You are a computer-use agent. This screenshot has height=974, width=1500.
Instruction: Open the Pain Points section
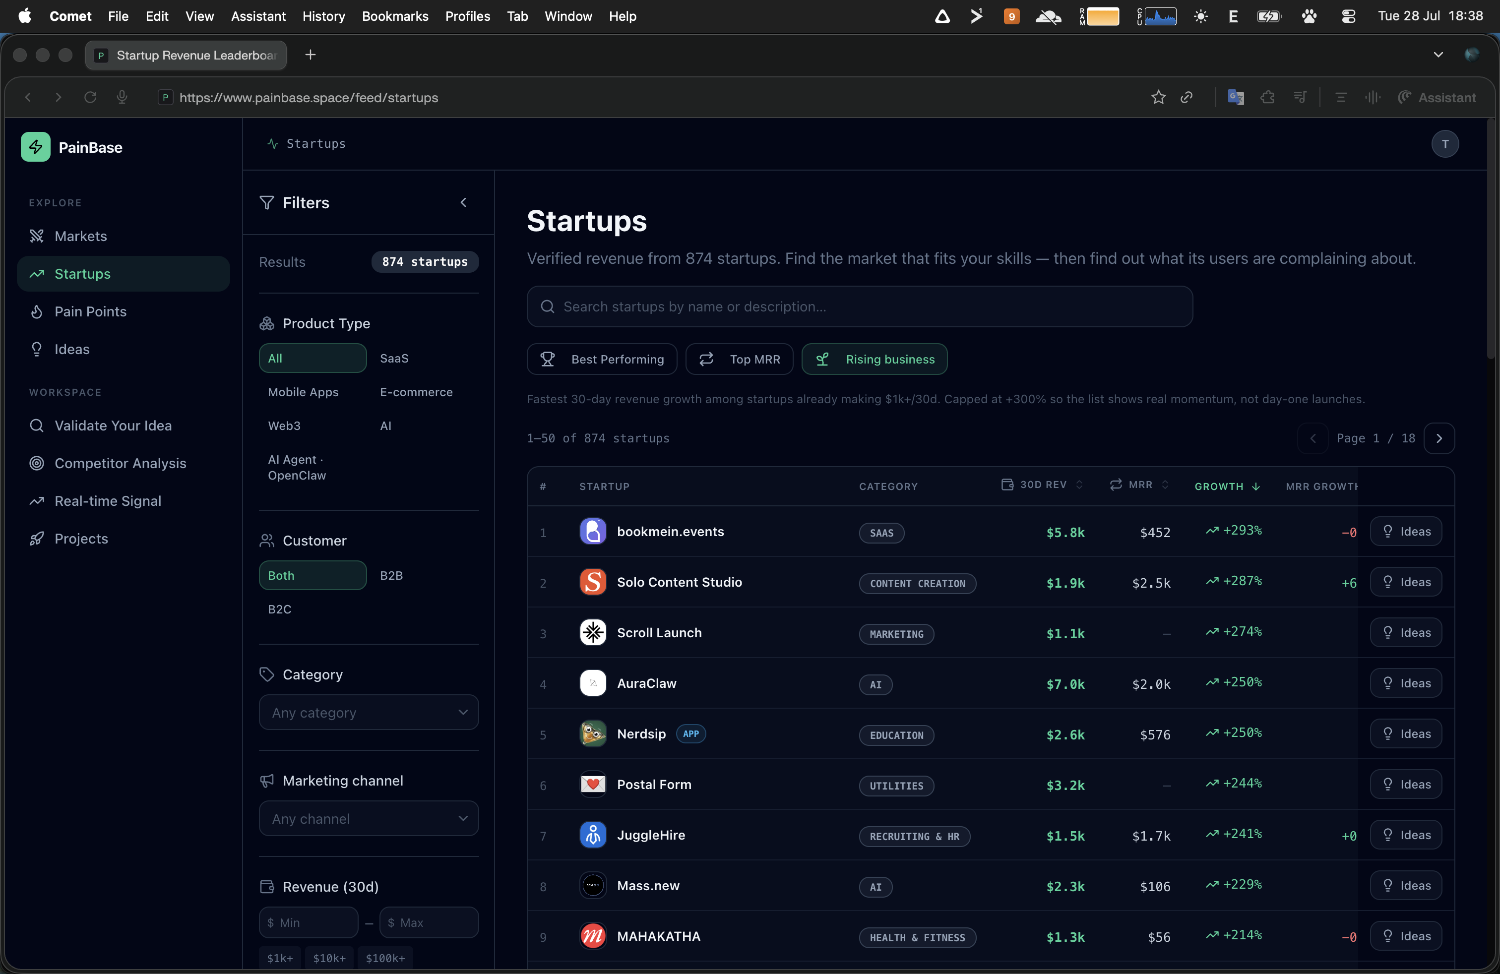point(123,311)
